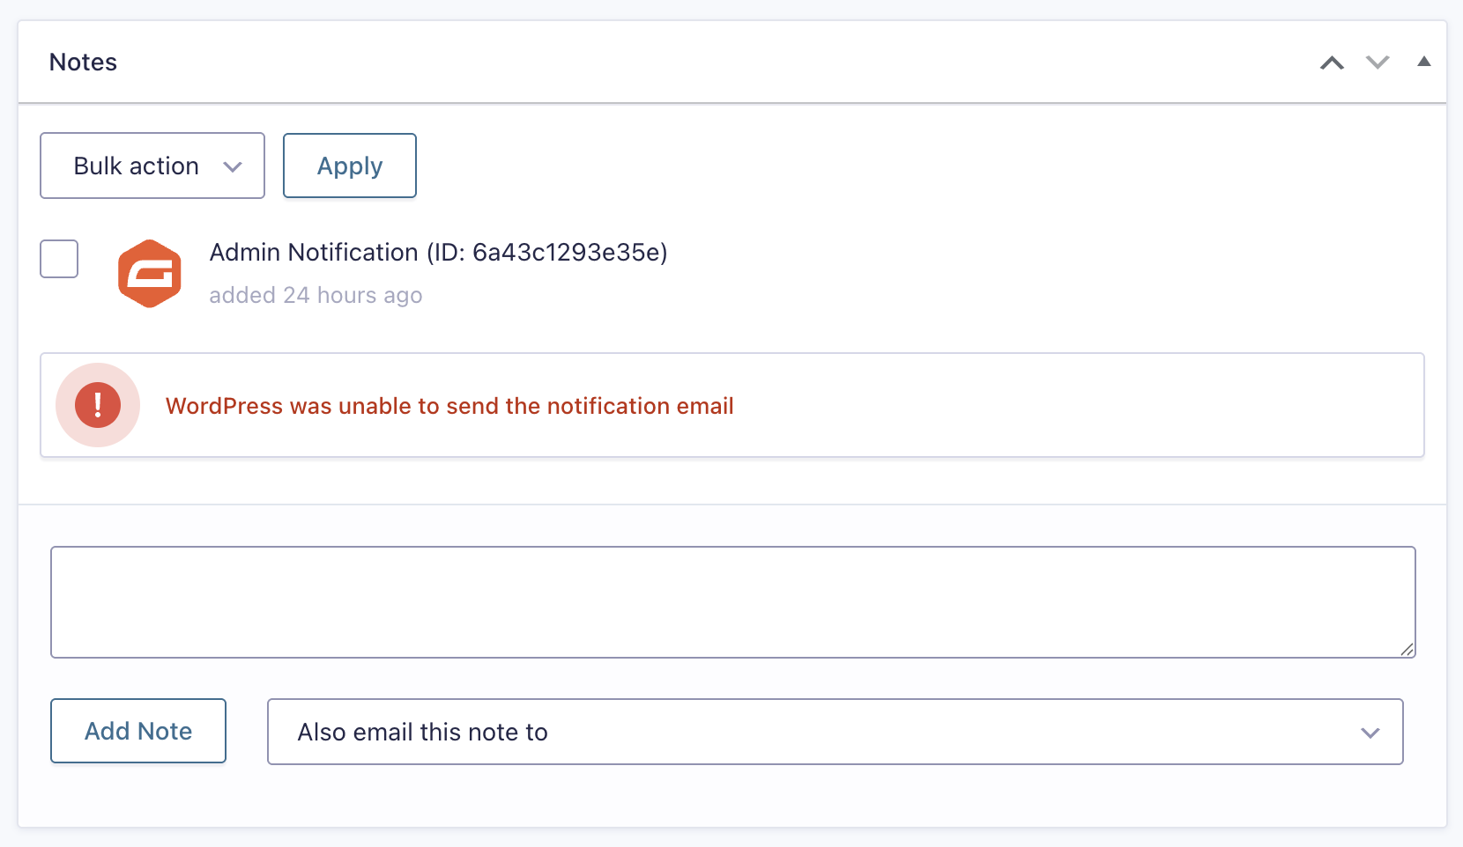The image size is (1463, 847).
Task: Click the Admin Notification note title
Action: 438,253
